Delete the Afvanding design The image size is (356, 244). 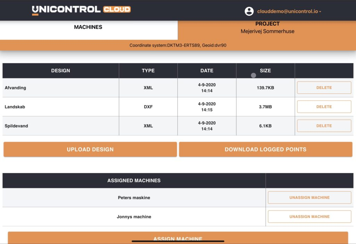click(324, 88)
